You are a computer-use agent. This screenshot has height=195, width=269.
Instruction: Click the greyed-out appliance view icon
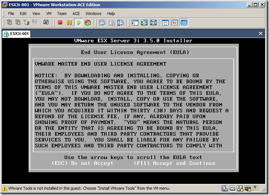pyautogui.click(x=175, y=23)
